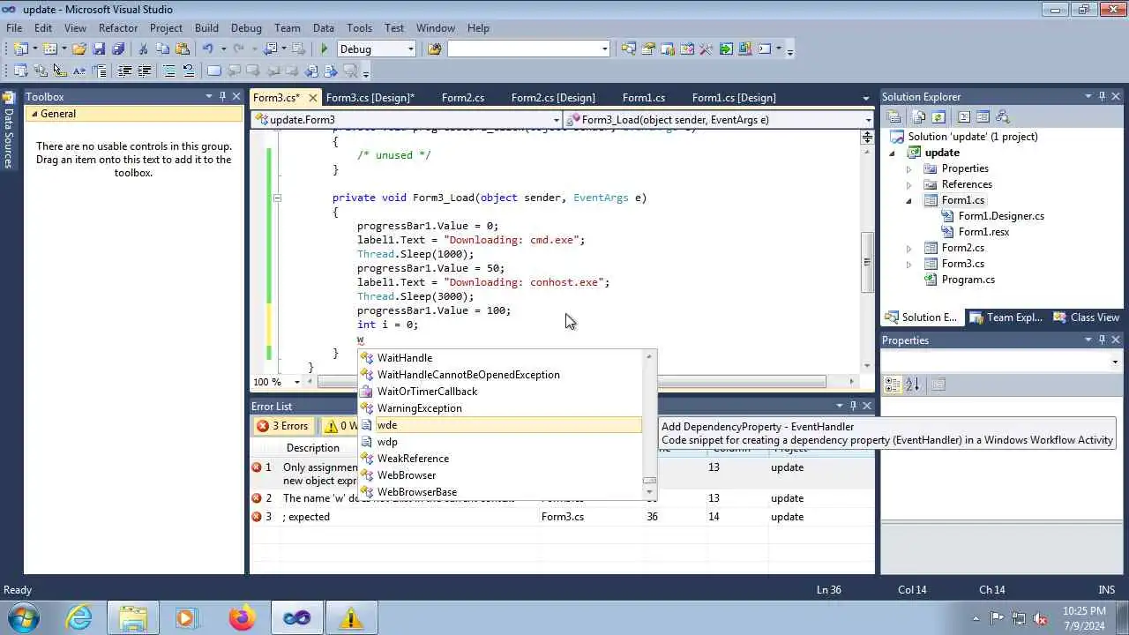Select the wdp snippet in autocomplete list

[387, 442]
